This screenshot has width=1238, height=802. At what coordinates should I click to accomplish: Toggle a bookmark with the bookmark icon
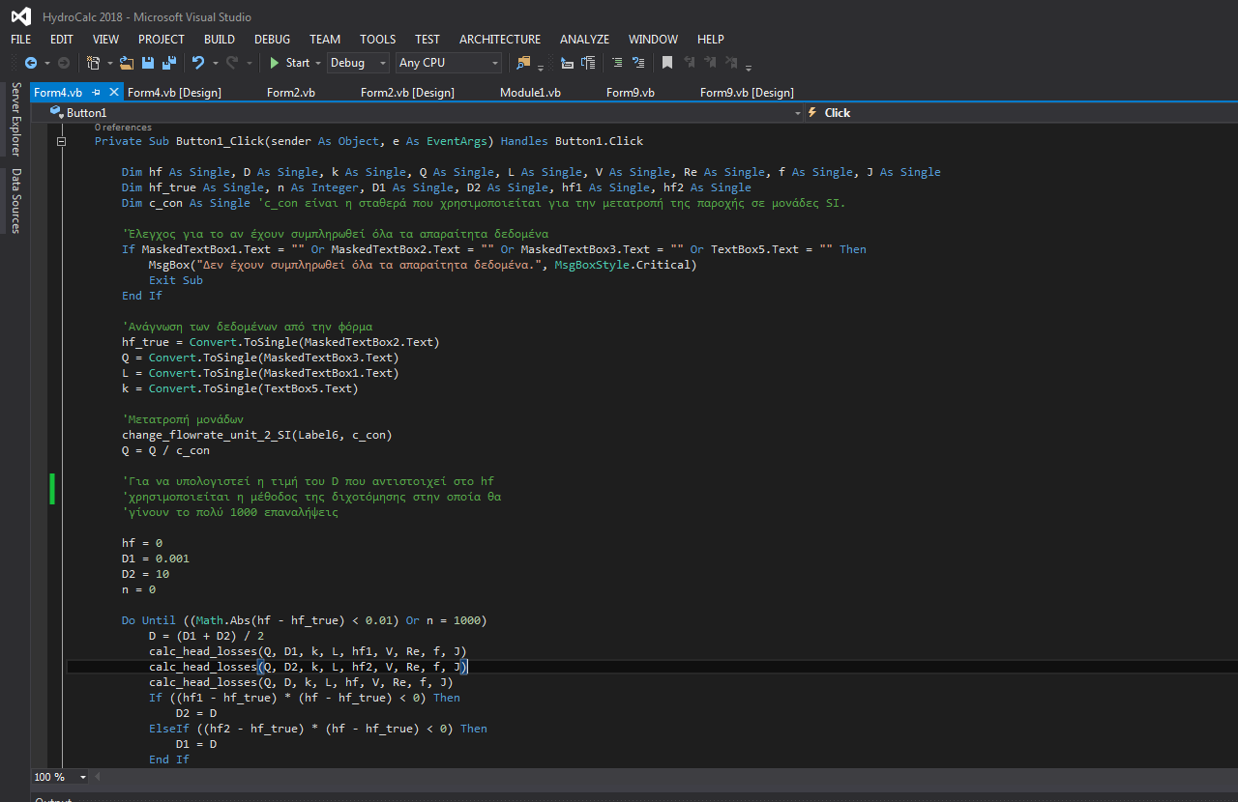tap(666, 63)
